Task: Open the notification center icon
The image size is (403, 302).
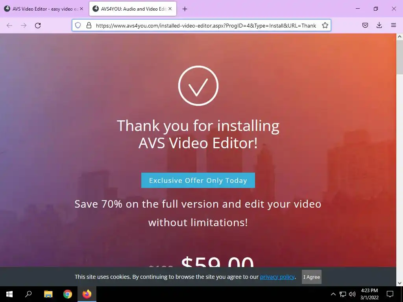Action: (x=390, y=294)
